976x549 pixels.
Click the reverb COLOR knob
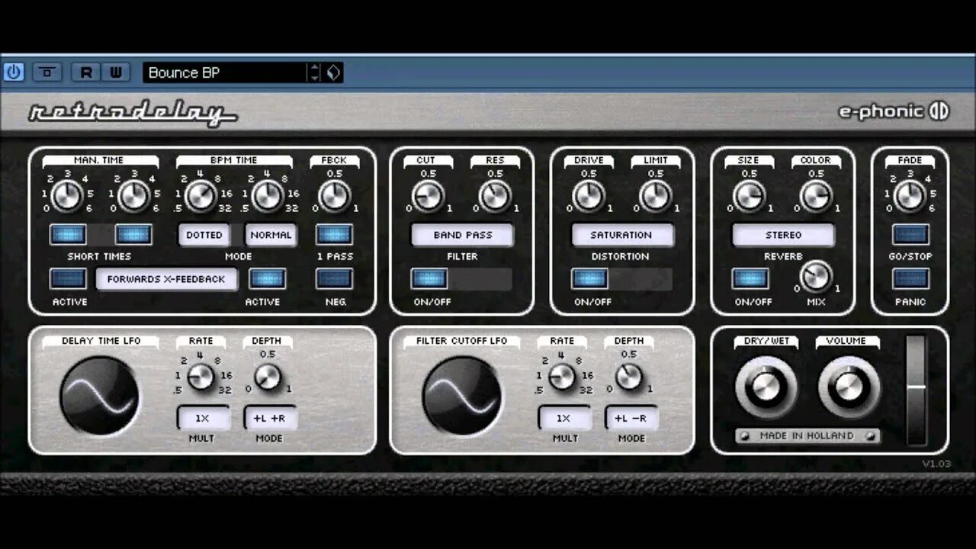(816, 196)
